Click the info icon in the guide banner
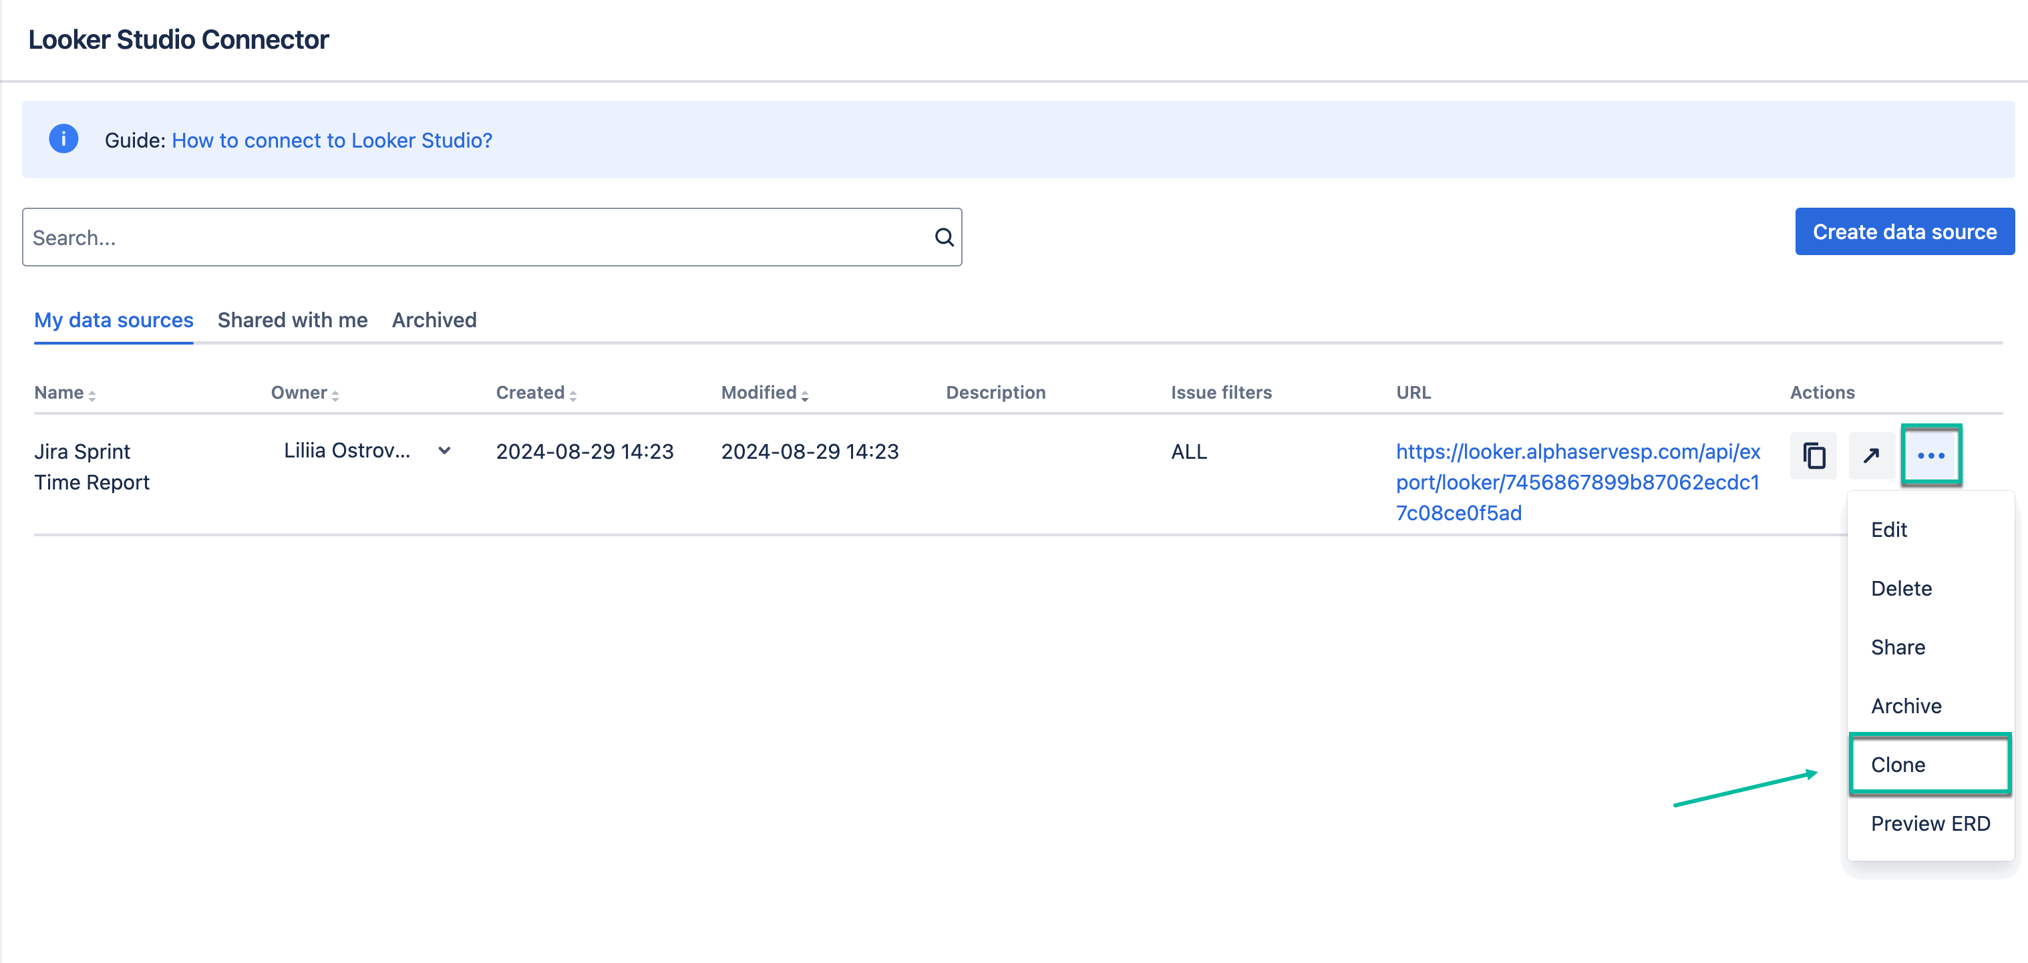The height and width of the screenshot is (963, 2028). [x=63, y=140]
